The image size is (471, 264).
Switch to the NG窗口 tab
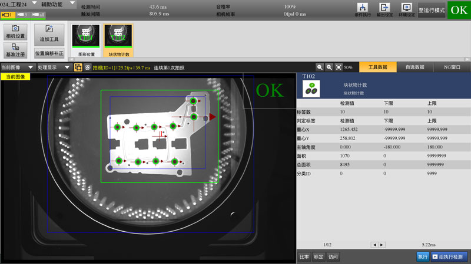(x=452, y=67)
